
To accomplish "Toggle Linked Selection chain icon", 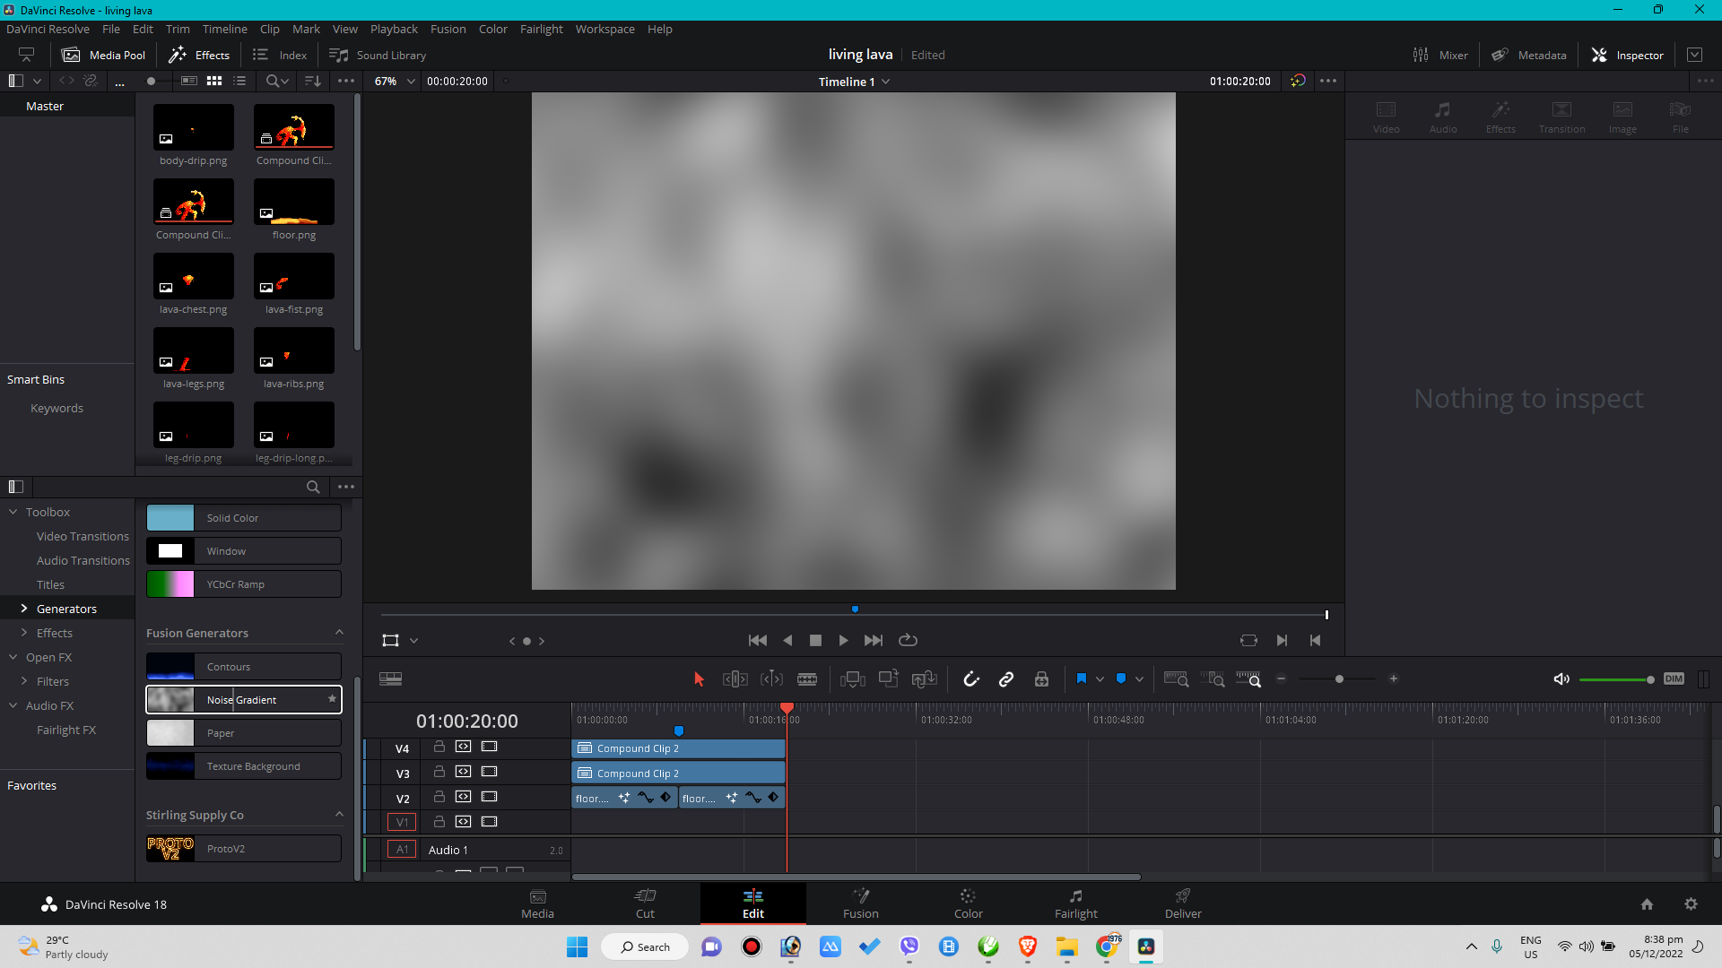I will pyautogui.click(x=1006, y=679).
